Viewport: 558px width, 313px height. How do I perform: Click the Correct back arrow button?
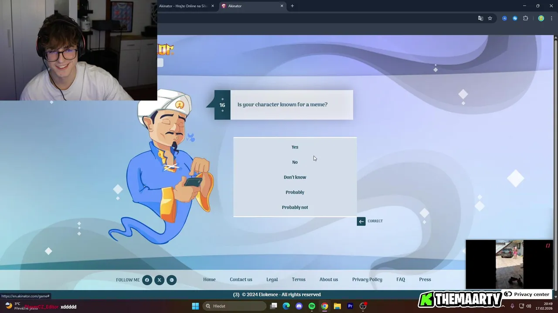[x=361, y=221]
